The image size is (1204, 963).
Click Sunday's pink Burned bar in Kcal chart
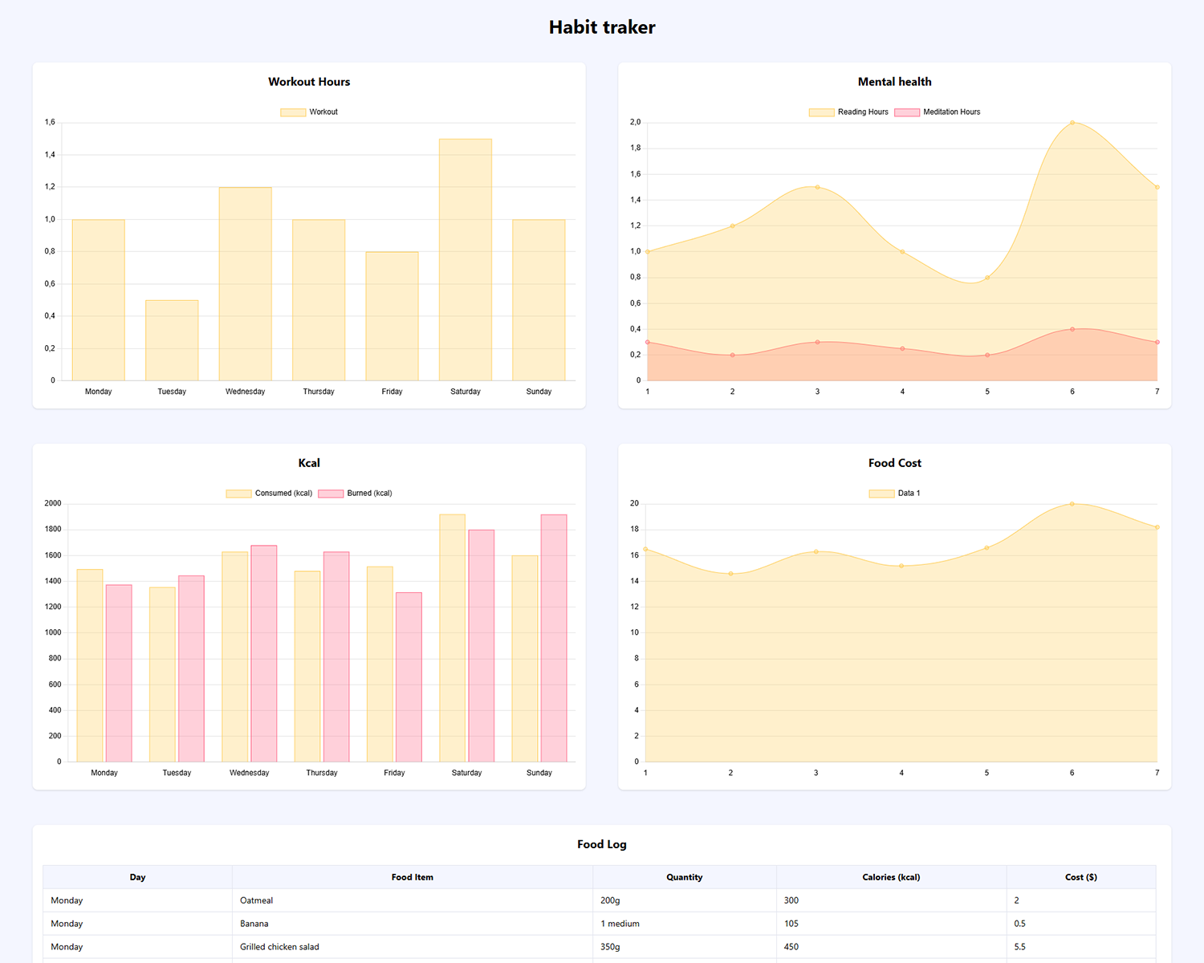[554, 638]
